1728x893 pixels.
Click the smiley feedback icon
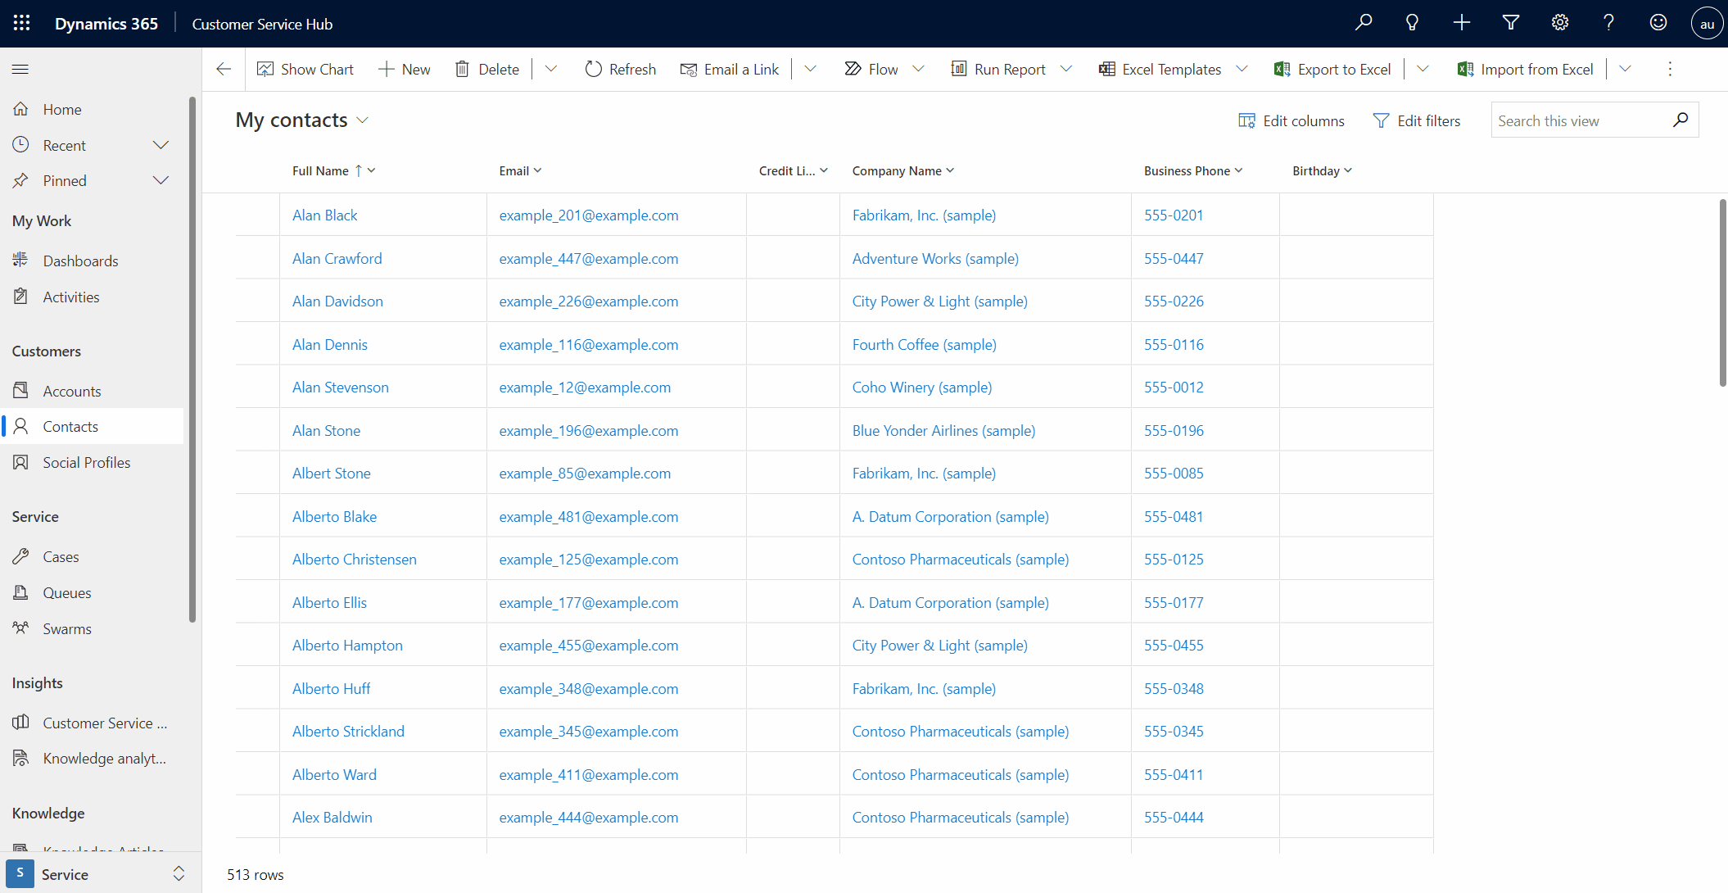point(1658,23)
